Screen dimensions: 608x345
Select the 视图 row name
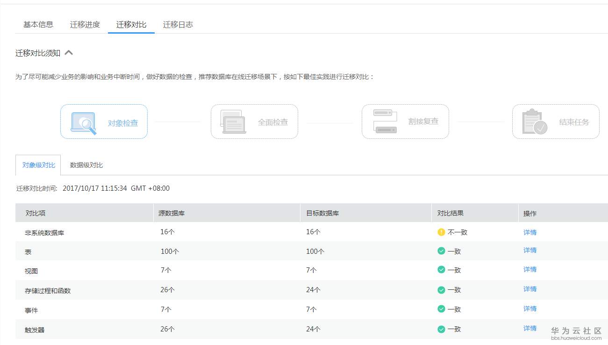tap(31, 271)
